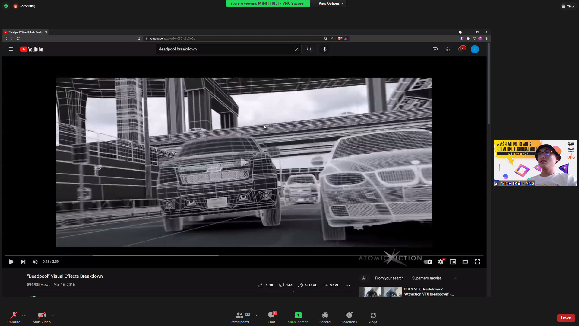Open a new browser tab
The image size is (579, 326).
[52, 32]
